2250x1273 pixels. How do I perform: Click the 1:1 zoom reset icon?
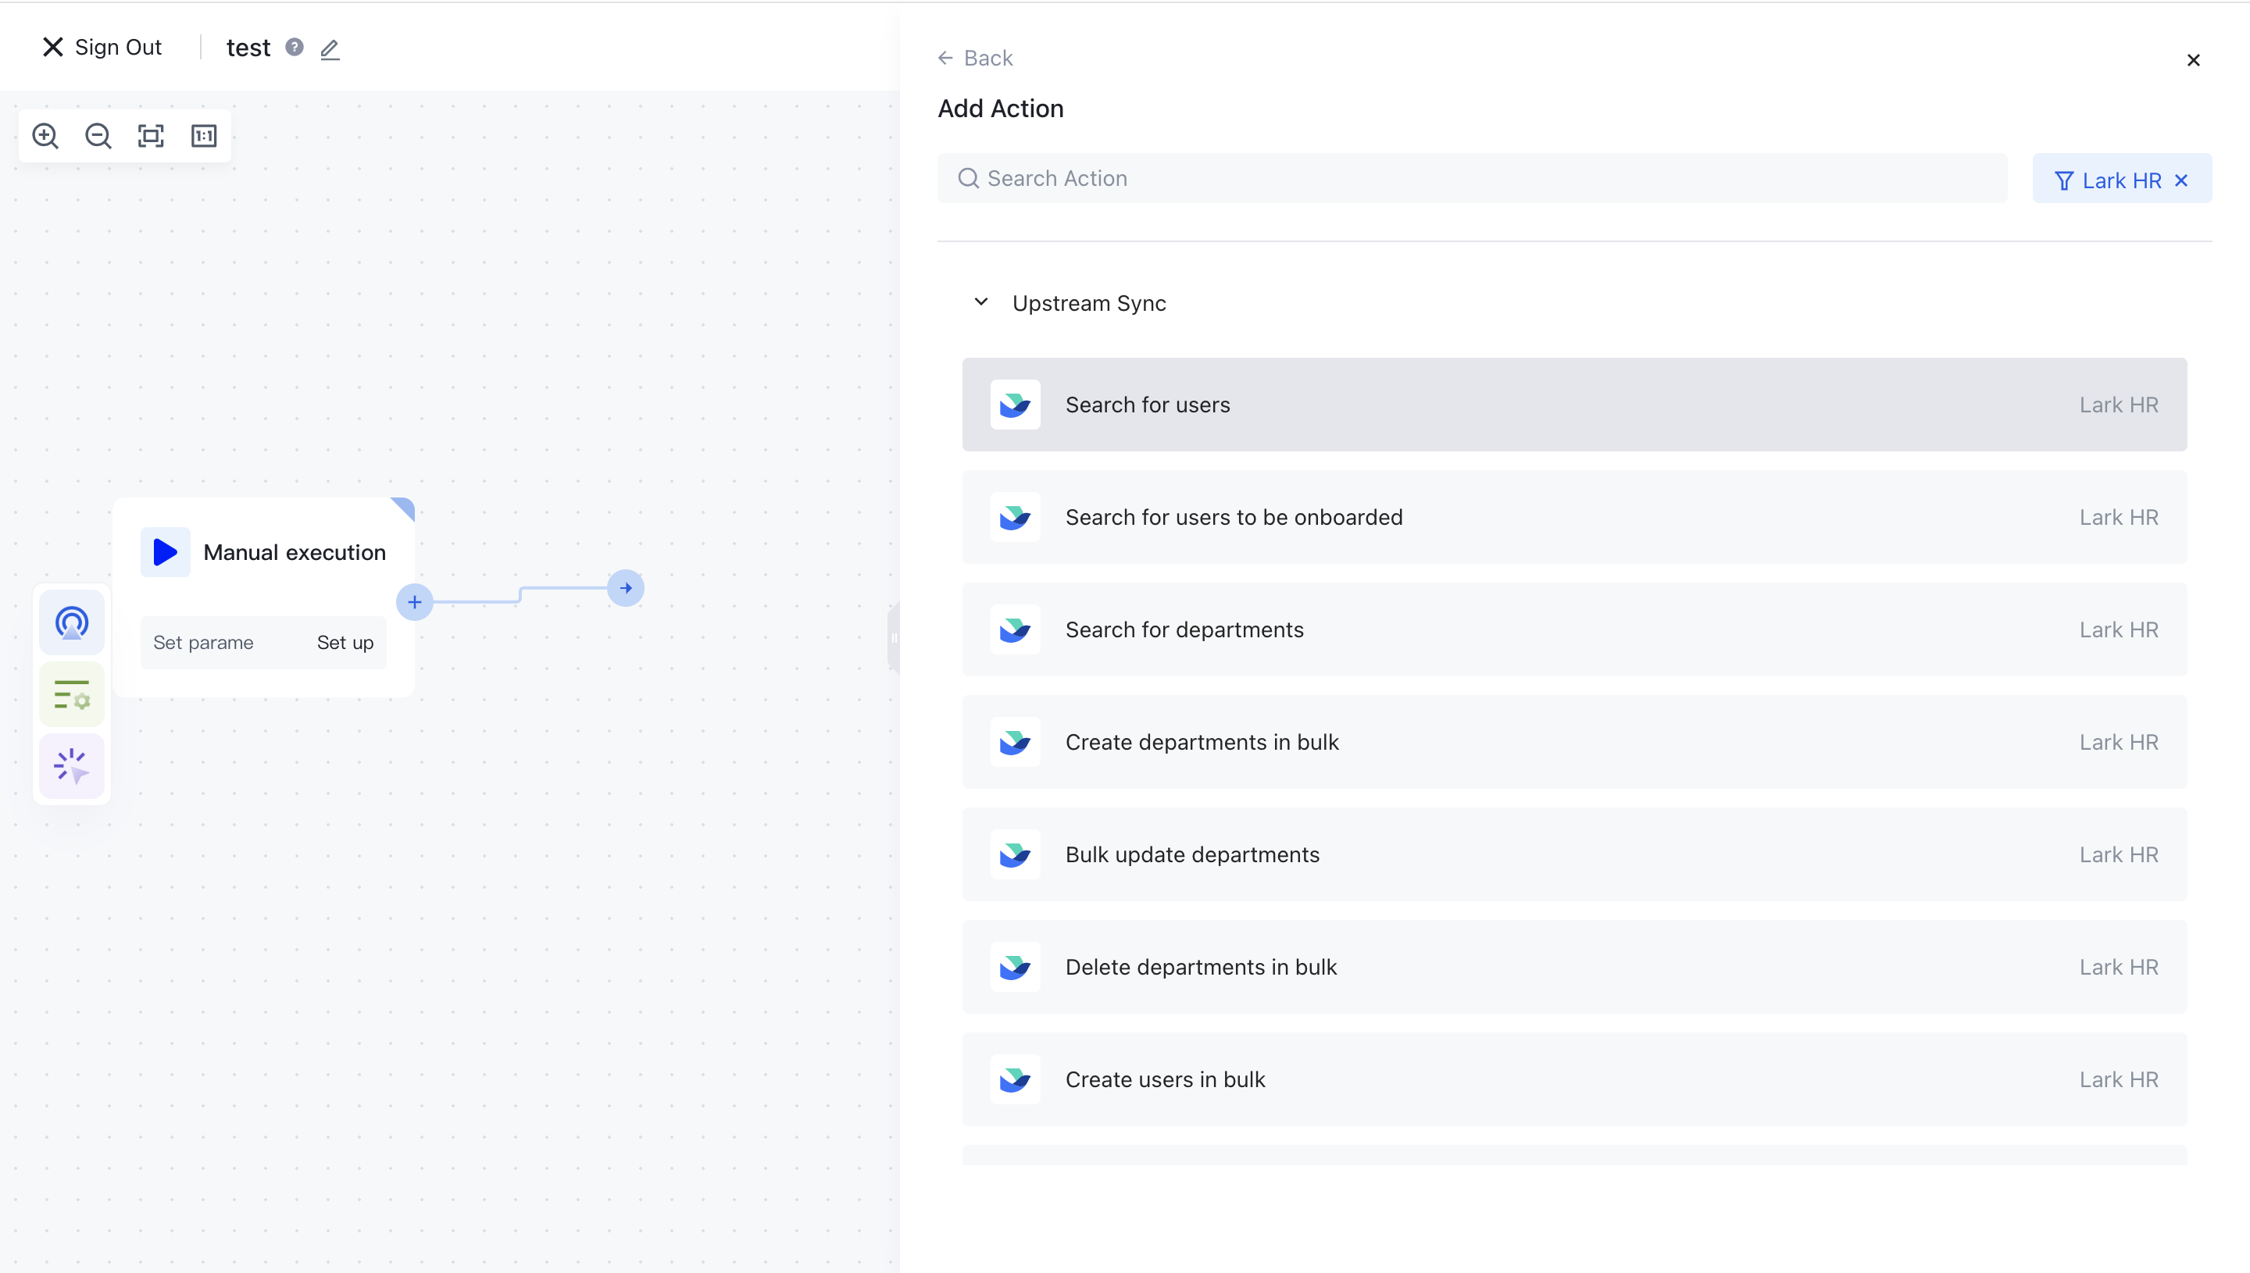tap(203, 136)
